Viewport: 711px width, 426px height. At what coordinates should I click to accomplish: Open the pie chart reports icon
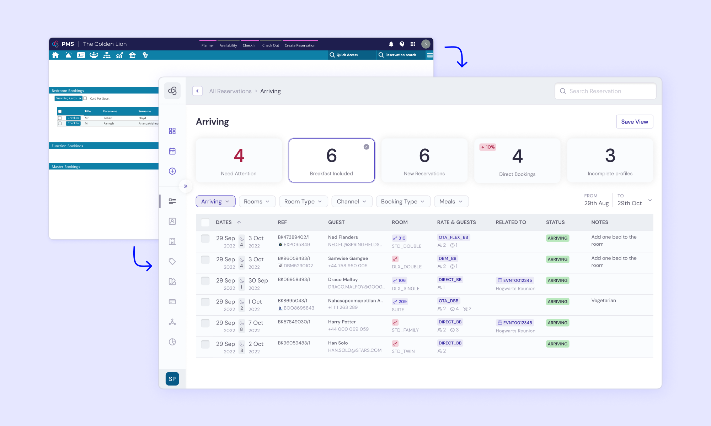click(172, 342)
